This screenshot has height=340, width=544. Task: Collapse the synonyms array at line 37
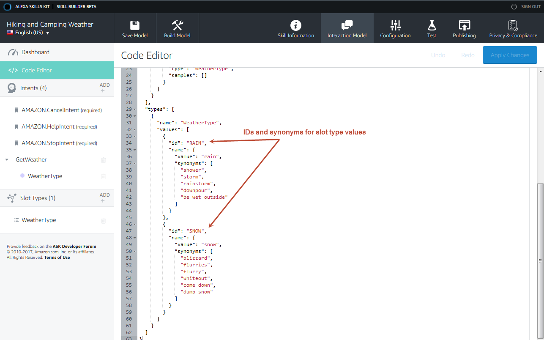[x=134, y=163]
